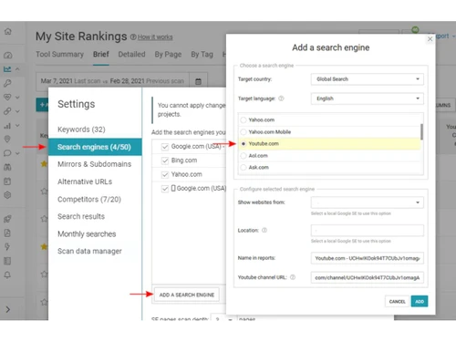Switch to the Detailed tab
Image resolution: width=456 pixels, height=342 pixels.
[x=131, y=55]
